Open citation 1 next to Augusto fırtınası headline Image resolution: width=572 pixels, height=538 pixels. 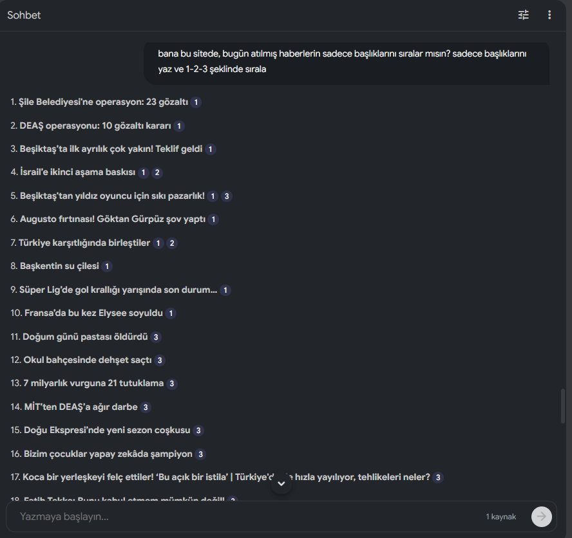pyautogui.click(x=213, y=219)
